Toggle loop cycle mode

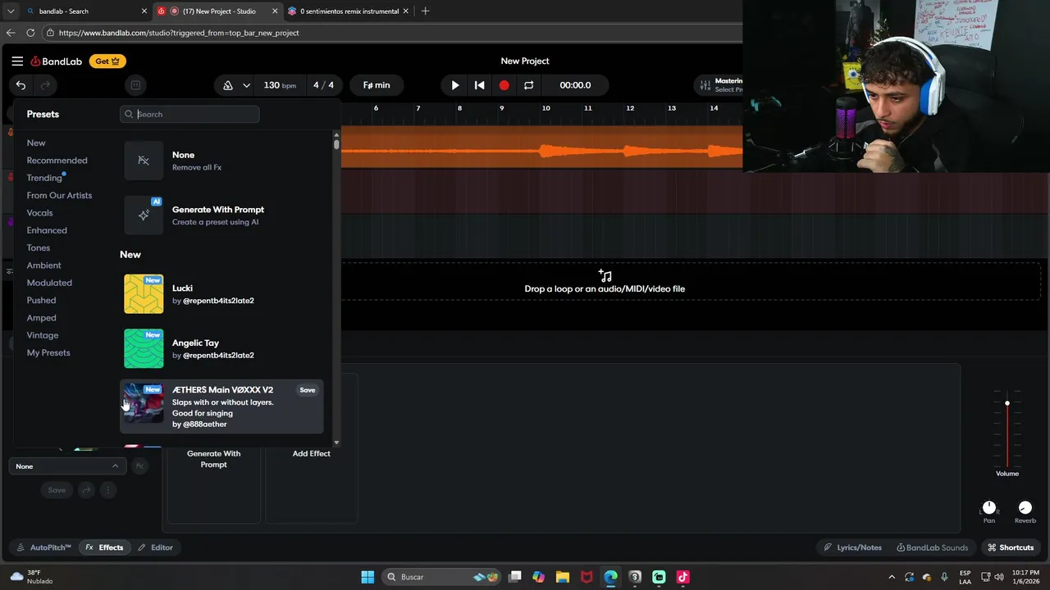point(529,85)
